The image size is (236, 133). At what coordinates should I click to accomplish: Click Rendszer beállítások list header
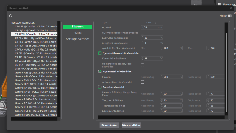pos(23,23)
